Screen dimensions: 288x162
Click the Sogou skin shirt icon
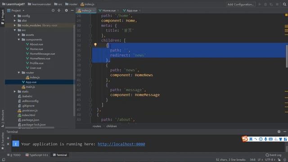tap(280, 139)
